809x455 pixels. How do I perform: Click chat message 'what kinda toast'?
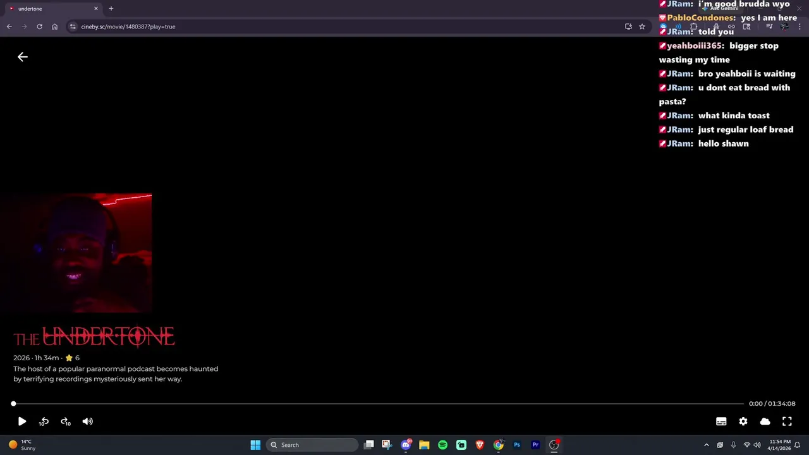714,116
